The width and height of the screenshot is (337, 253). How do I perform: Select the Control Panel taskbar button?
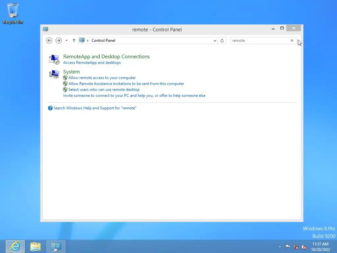point(56,246)
